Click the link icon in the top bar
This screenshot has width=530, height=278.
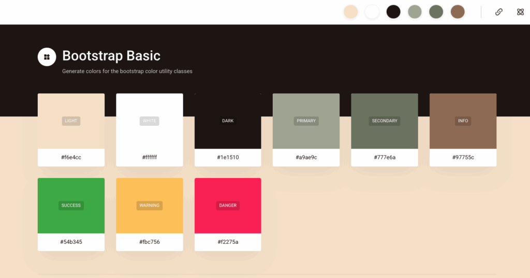pos(498,12)
